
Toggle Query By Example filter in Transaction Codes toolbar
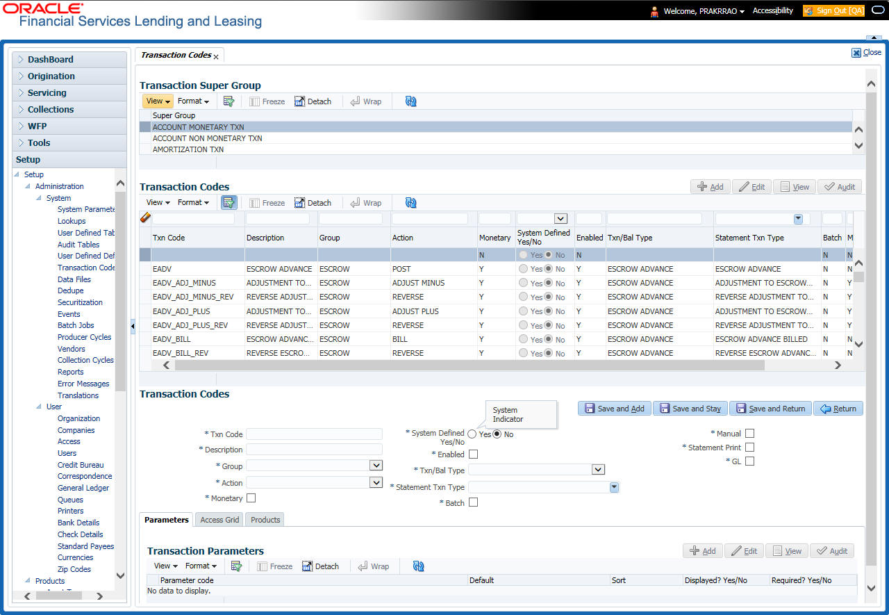pyautogui.click(x=229, y=202)
